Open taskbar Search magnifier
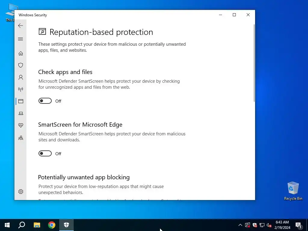This screenshot has height=231, width=308. click(x=22, y=225)
